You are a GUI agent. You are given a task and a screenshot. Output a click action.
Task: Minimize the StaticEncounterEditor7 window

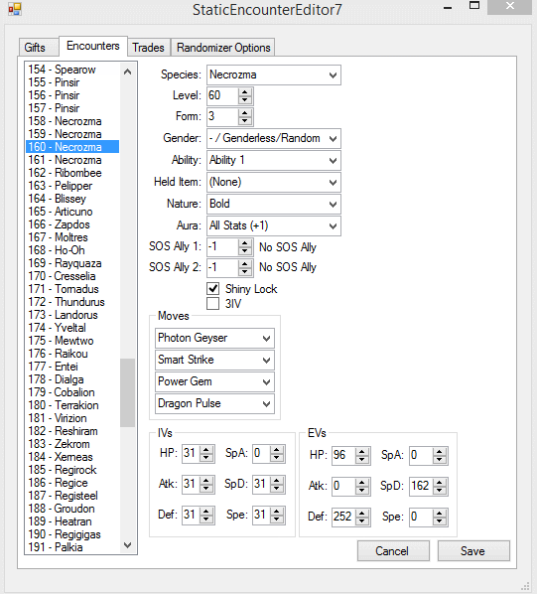pyautogui.click(x=448, y=7)
